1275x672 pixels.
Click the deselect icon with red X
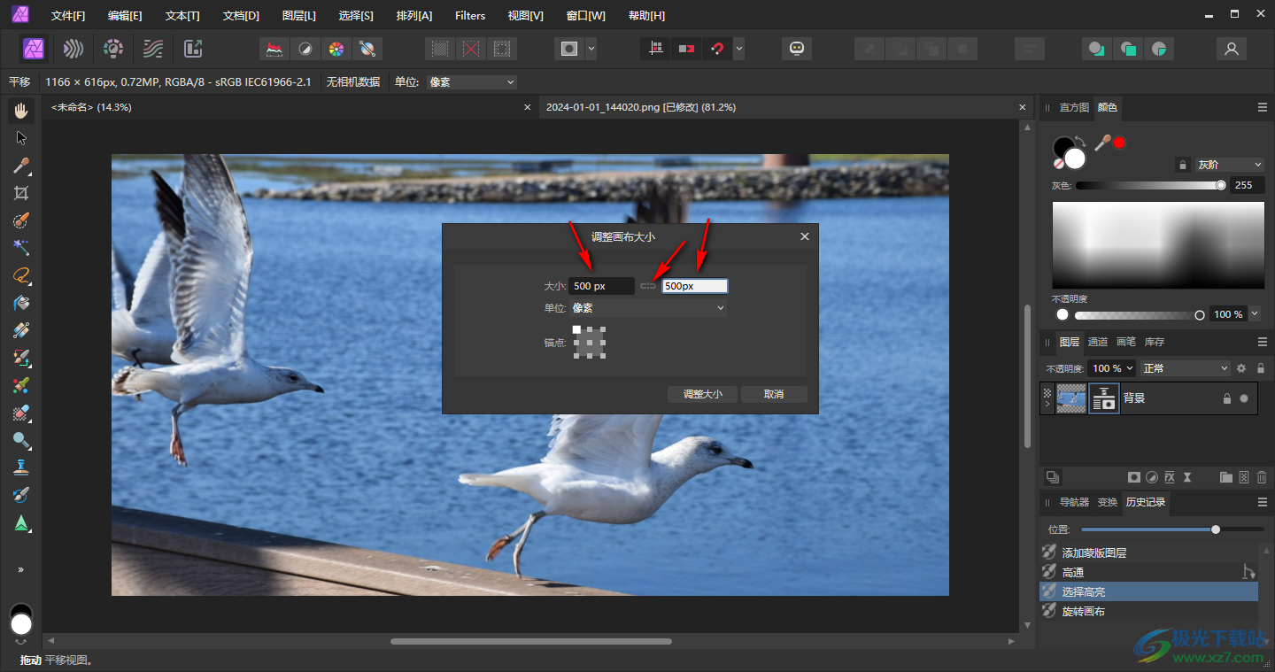point(471,49)
